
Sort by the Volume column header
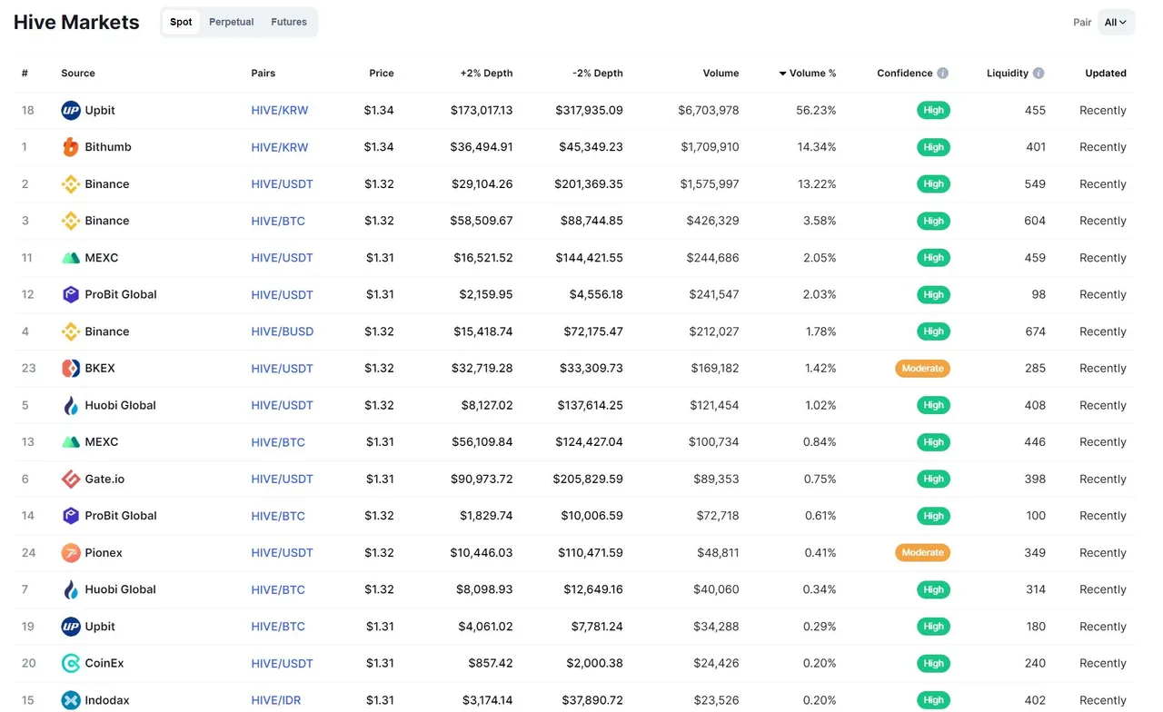point(721,73)
